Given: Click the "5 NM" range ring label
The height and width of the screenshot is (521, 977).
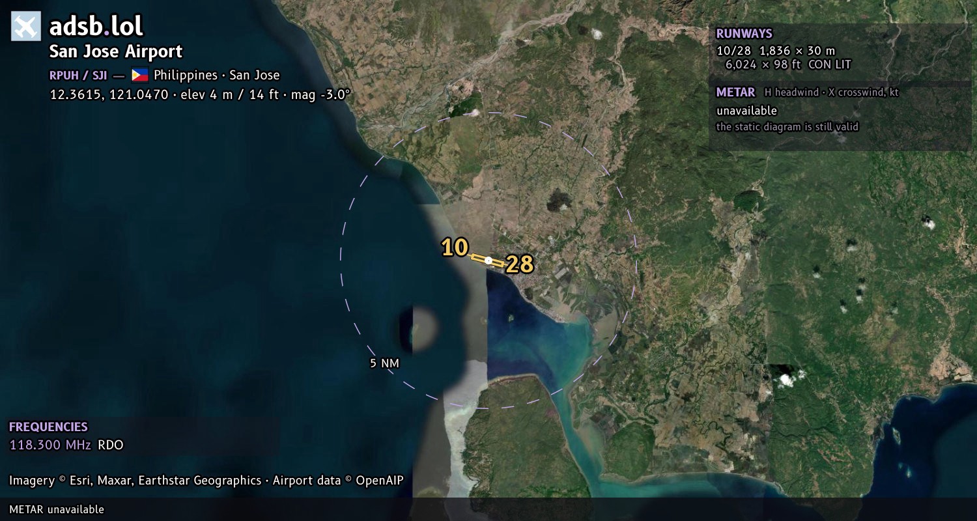Looking at the screenshot, I should [384, 363].
